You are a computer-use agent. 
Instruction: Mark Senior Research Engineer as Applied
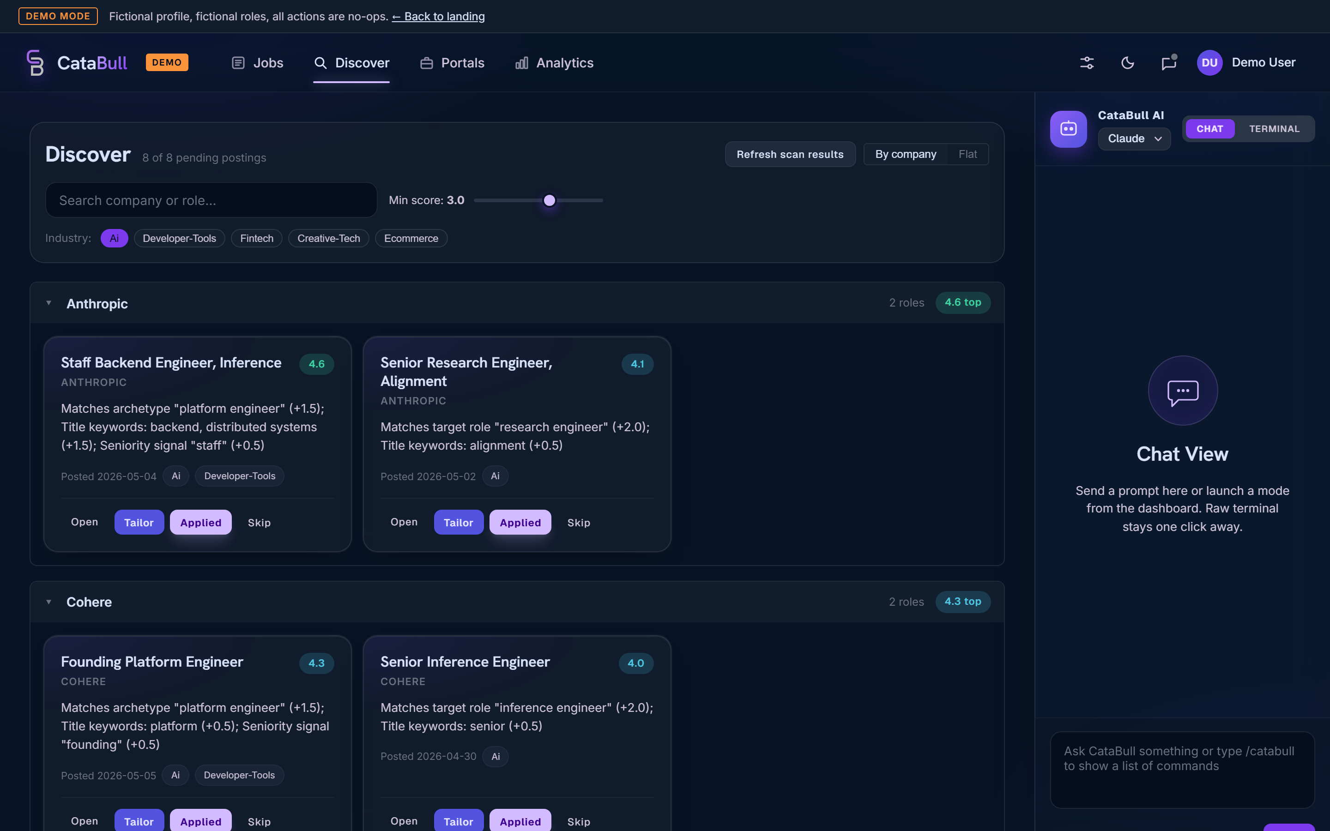coord(520,522)
